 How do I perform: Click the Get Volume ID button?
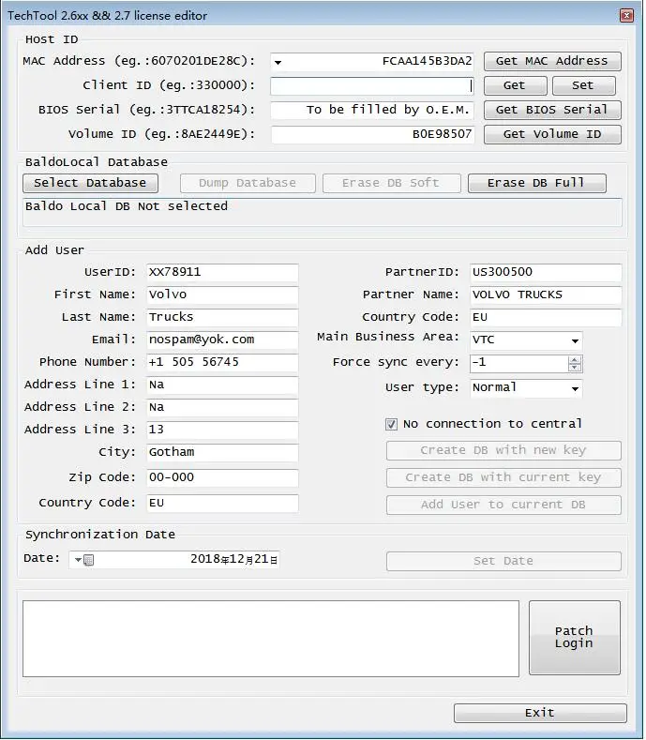552,134
